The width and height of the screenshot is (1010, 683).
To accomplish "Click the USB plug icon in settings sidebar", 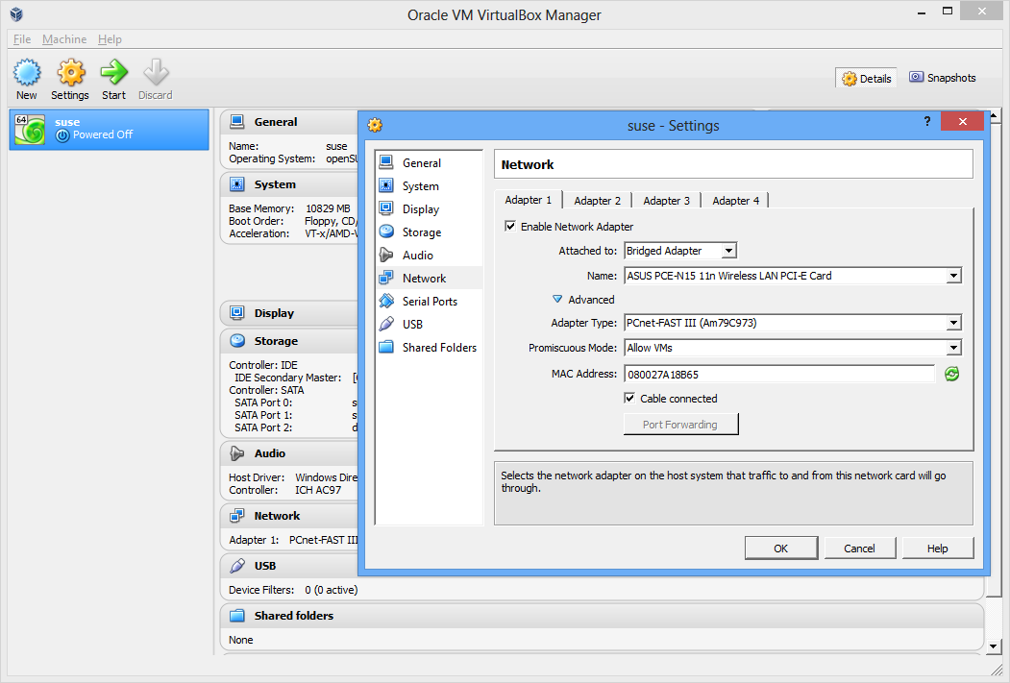I will 386,324.
